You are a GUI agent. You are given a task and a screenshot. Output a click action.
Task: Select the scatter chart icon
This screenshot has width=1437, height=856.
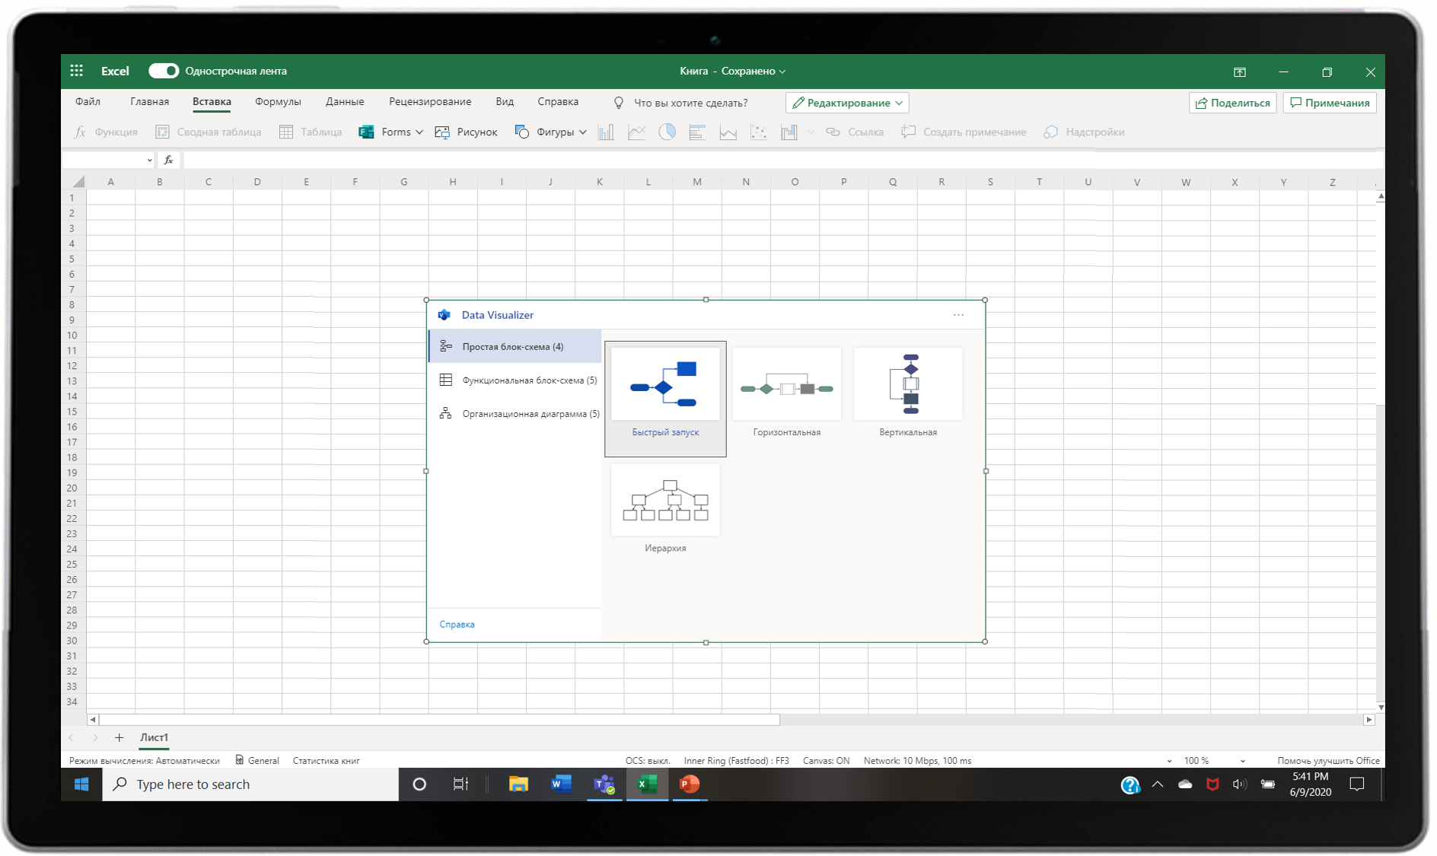pos(758,131)
